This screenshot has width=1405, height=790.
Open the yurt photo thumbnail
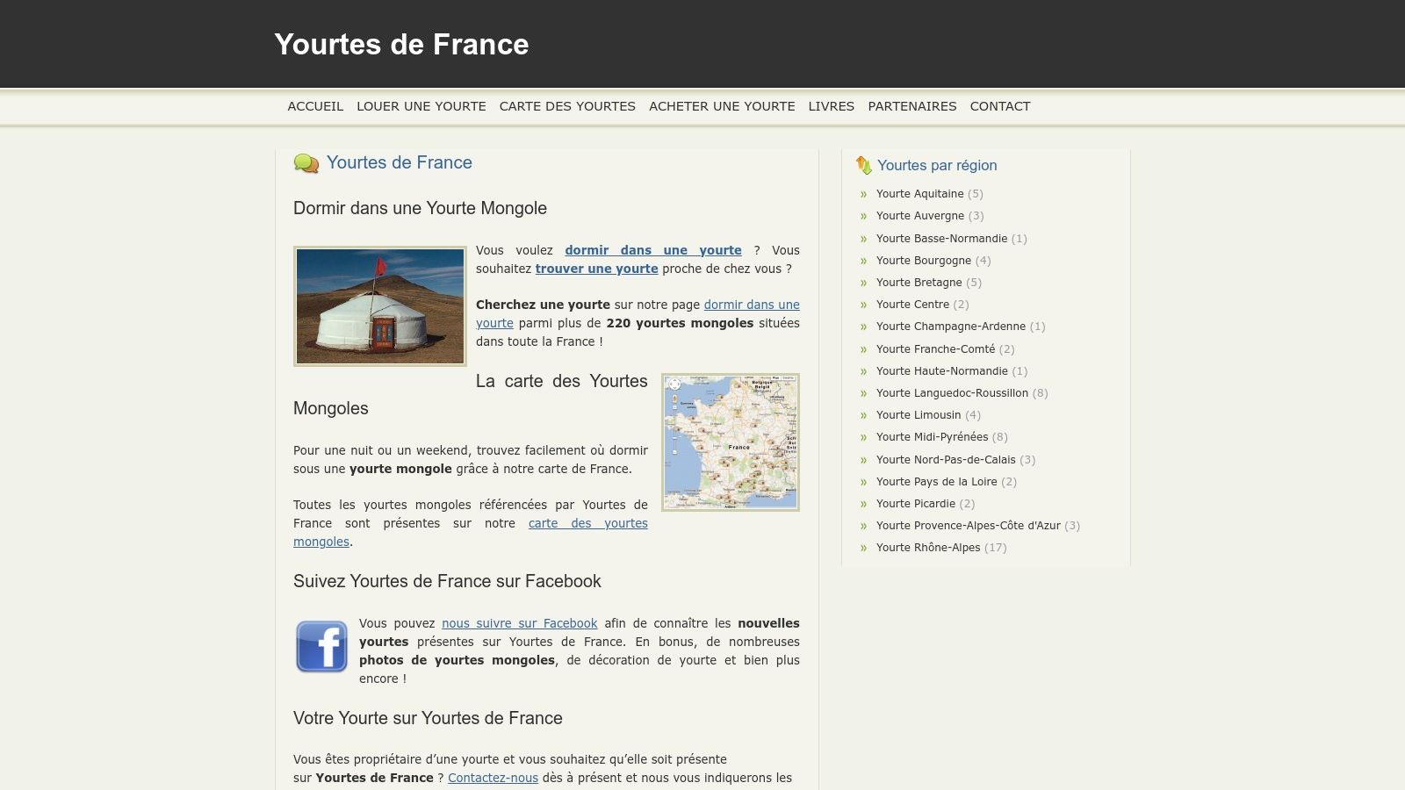tap(380, 306)
